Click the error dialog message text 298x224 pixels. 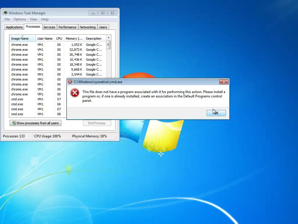point(154,96)
